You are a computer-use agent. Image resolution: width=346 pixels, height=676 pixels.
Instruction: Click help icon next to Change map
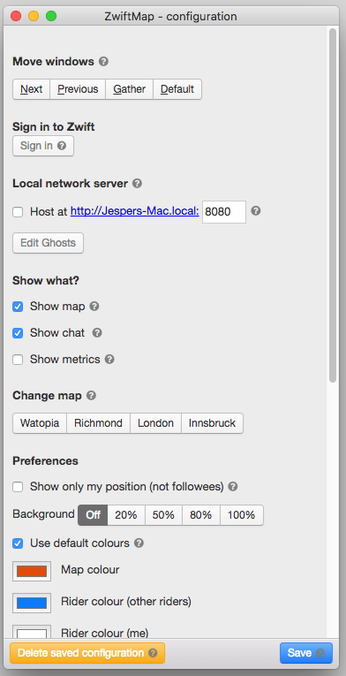(x=91, y=395)
